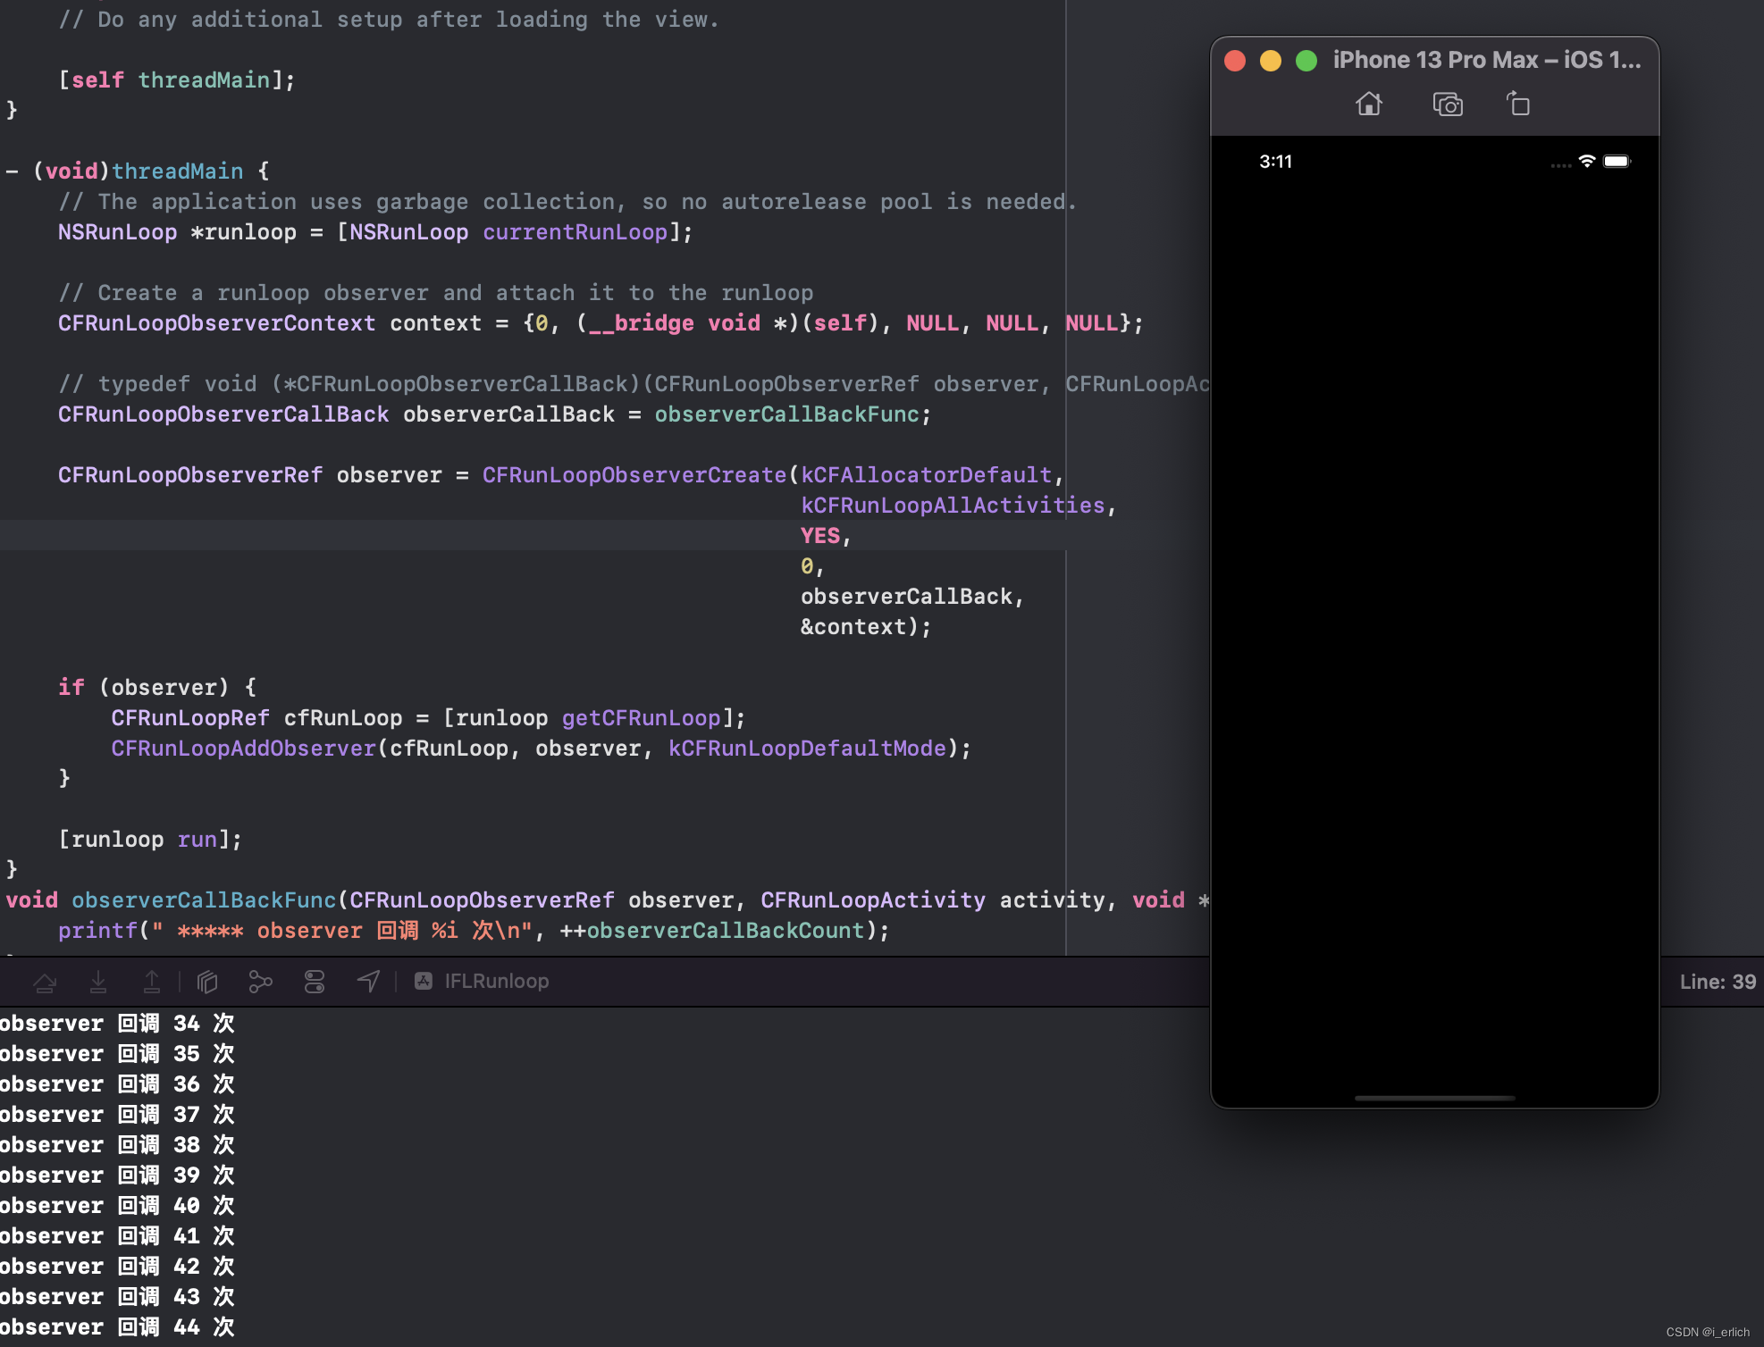Click the observerCallBackFunc function name
Viewport: 1764px width, 1347px height.
(x=204, y=900)
